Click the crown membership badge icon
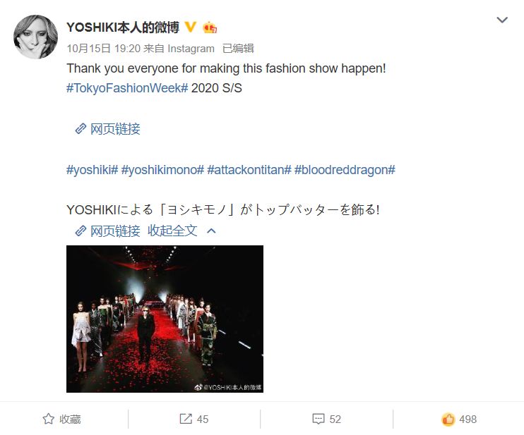The width and height of the screenshot is (524, 435). (x=210, y=27)
